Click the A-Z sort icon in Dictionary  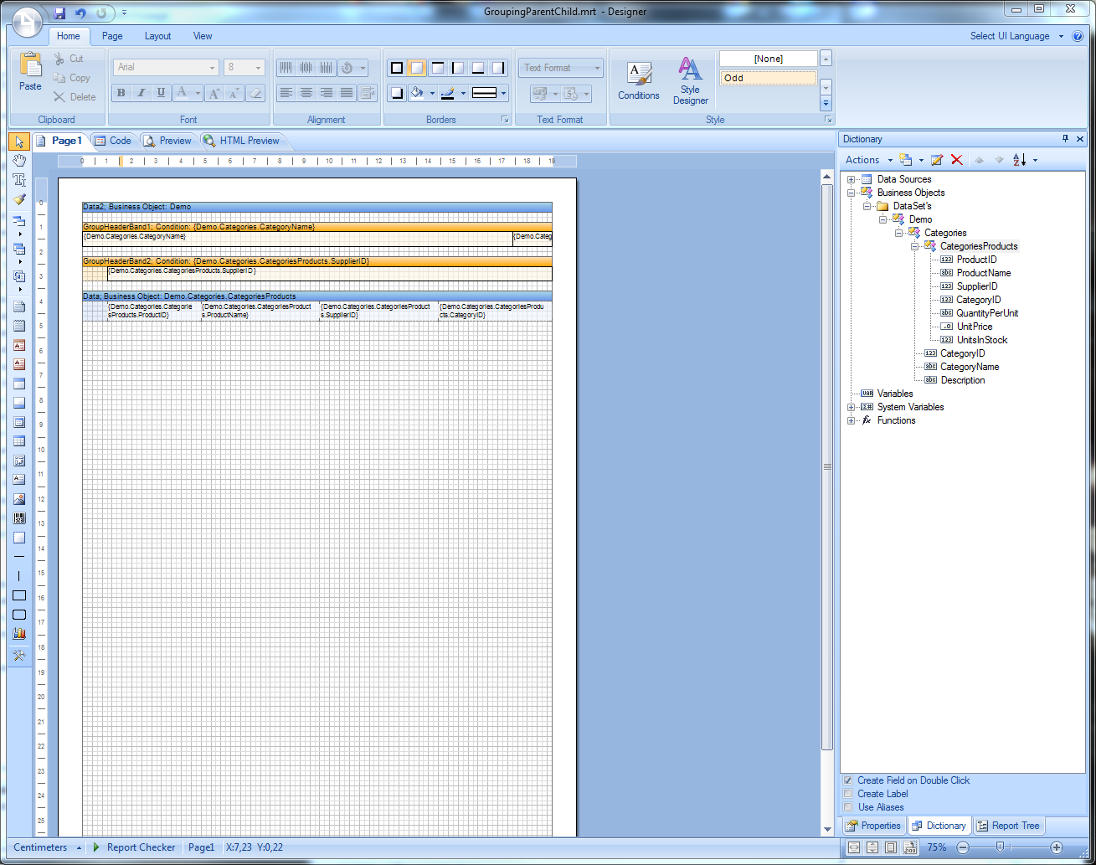1019,160
